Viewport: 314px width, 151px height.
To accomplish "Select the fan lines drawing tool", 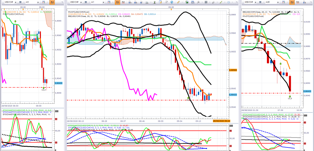I will 213,2.
